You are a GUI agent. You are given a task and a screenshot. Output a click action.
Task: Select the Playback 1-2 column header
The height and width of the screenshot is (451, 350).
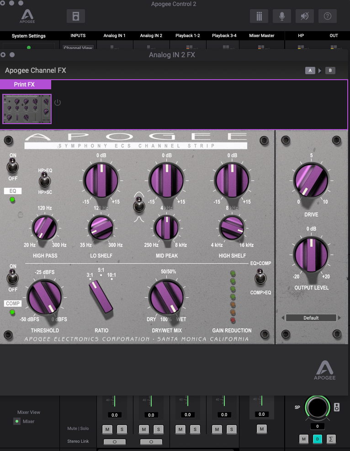pyautogui.click(x=187, y=36)
